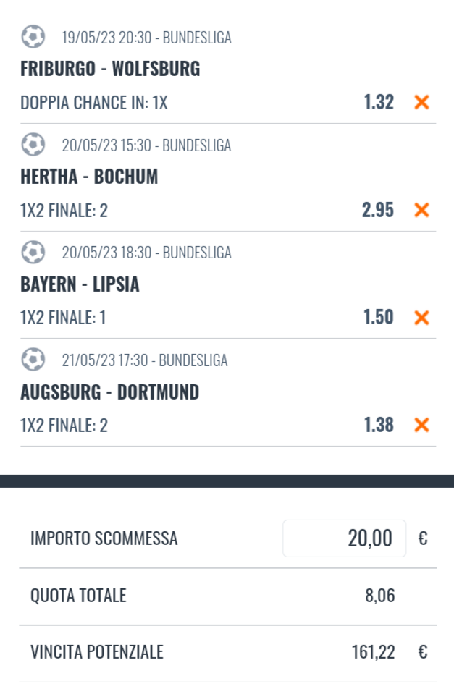454x689 pixels.
Task: Open the Bayern - Lipsia match
Action: pos(80,285)
